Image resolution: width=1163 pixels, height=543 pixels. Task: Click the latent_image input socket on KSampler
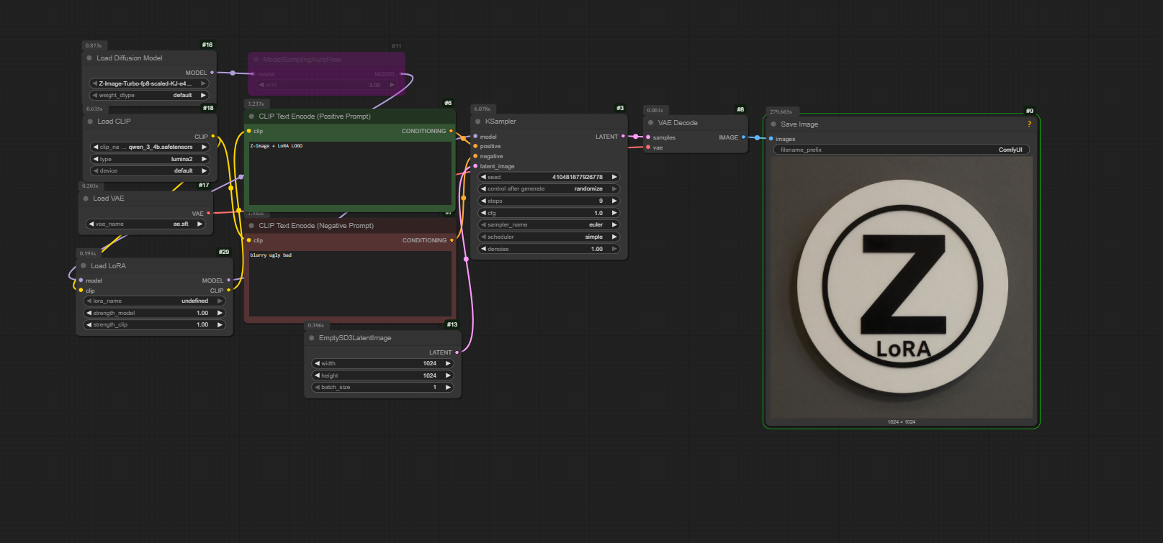(475, 166)
